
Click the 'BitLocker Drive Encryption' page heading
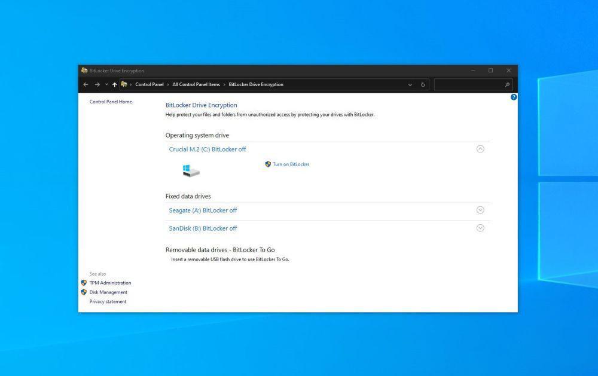coord(202,105)
